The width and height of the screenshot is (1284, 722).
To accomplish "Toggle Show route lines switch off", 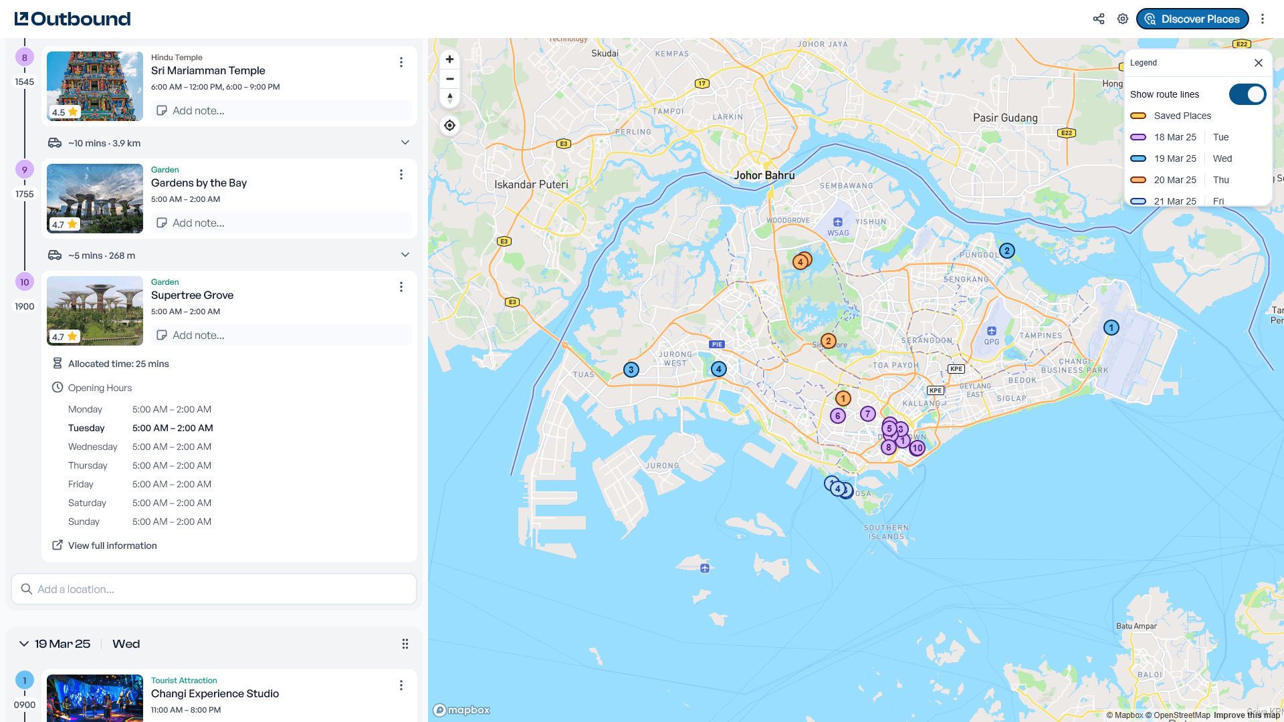I will click(1247, 94).
